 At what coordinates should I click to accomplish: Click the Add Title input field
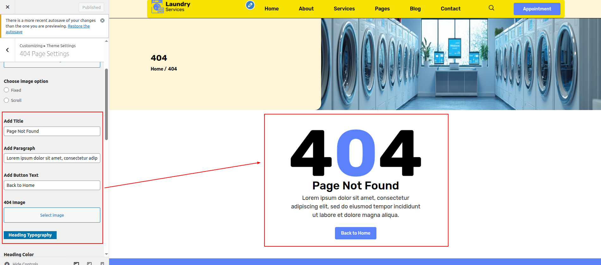click(52, 131)
